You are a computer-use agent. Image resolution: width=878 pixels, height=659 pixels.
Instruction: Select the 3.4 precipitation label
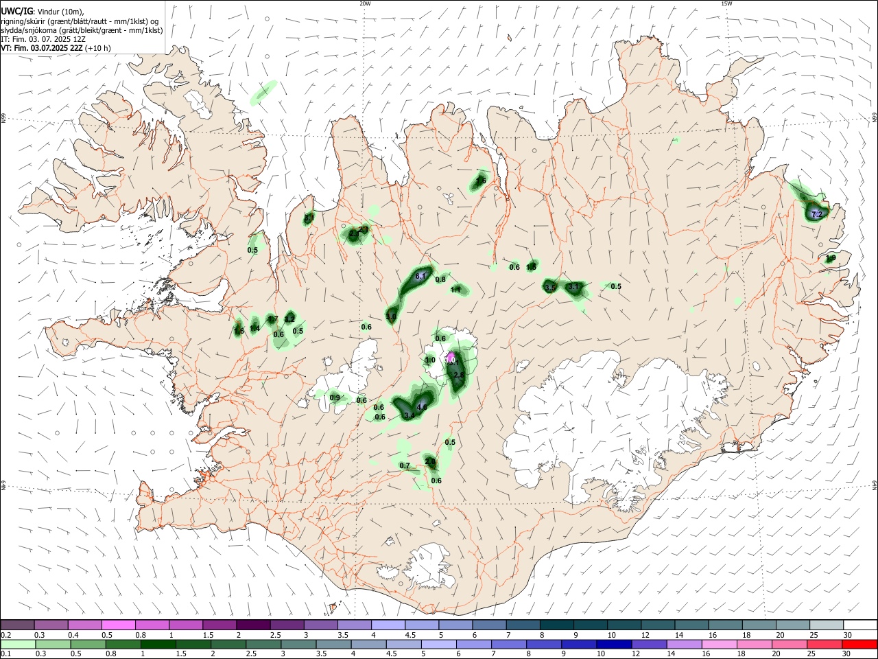(x=410, y=415)
